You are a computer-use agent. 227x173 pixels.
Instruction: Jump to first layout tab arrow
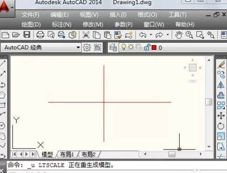tap(14, 154)
